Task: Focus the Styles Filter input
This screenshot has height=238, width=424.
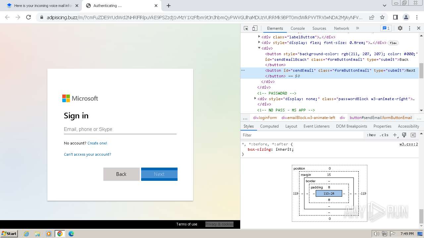Action: (x=302, y=135)
